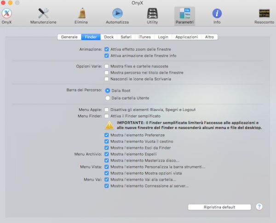Open the Info toolbar icon
This screenshot has width=276, height=223.
click(x=217, y=13)
